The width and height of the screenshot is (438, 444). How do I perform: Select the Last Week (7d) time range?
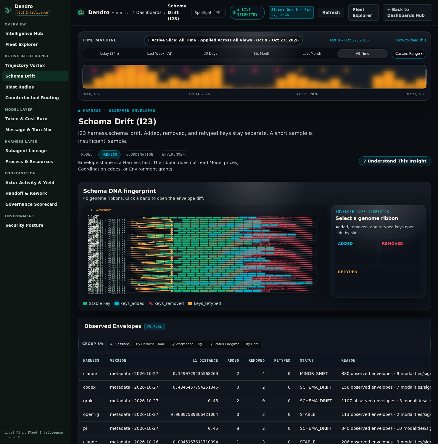[x=160, y=54]
